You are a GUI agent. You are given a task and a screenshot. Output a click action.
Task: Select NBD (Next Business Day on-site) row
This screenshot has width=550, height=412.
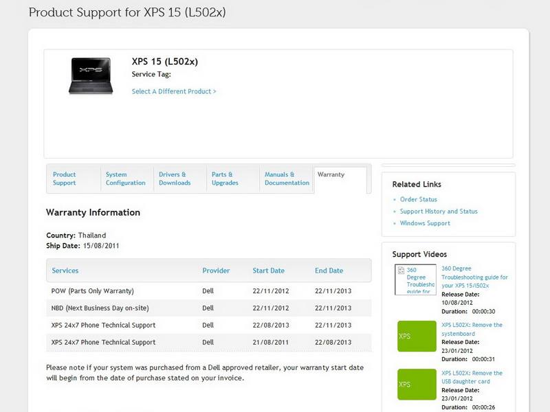[x=209, y=308]
